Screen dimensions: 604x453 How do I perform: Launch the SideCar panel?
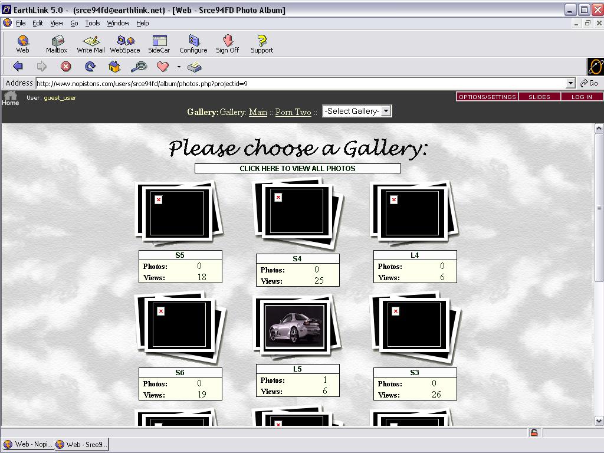point(159,44)
